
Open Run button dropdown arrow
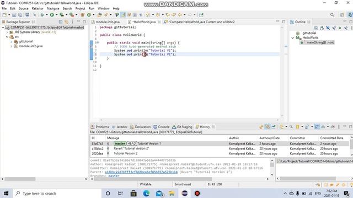[x=56, y=15]
